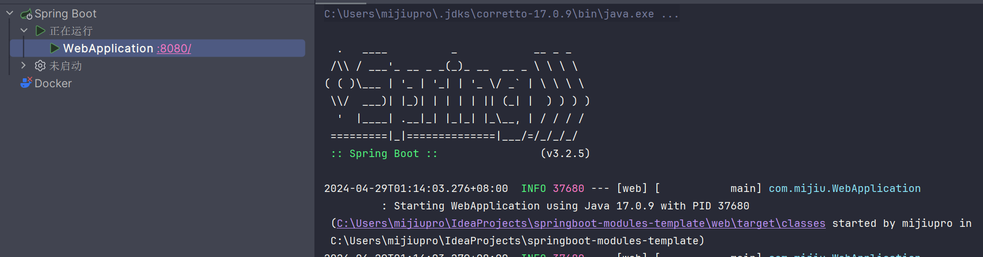This screenshot has height=257, width=983.
Task: Select the Spring Boot service label
Action: pos(66,14)
